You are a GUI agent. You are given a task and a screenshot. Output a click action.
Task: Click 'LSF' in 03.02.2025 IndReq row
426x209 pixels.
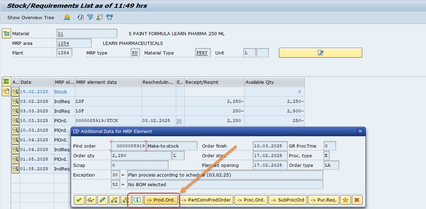coord(80,102)
